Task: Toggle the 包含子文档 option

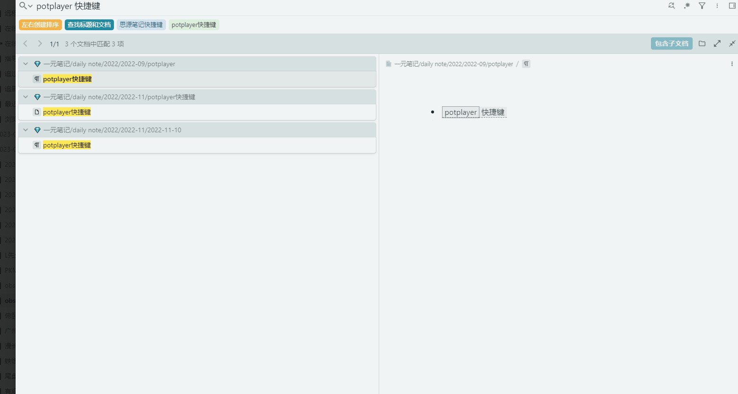Action: tap(671, 43)
